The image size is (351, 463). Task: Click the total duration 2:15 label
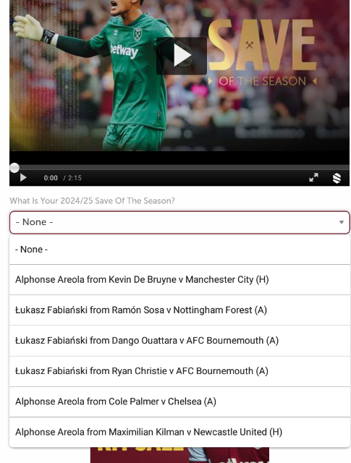click(72, 178)
